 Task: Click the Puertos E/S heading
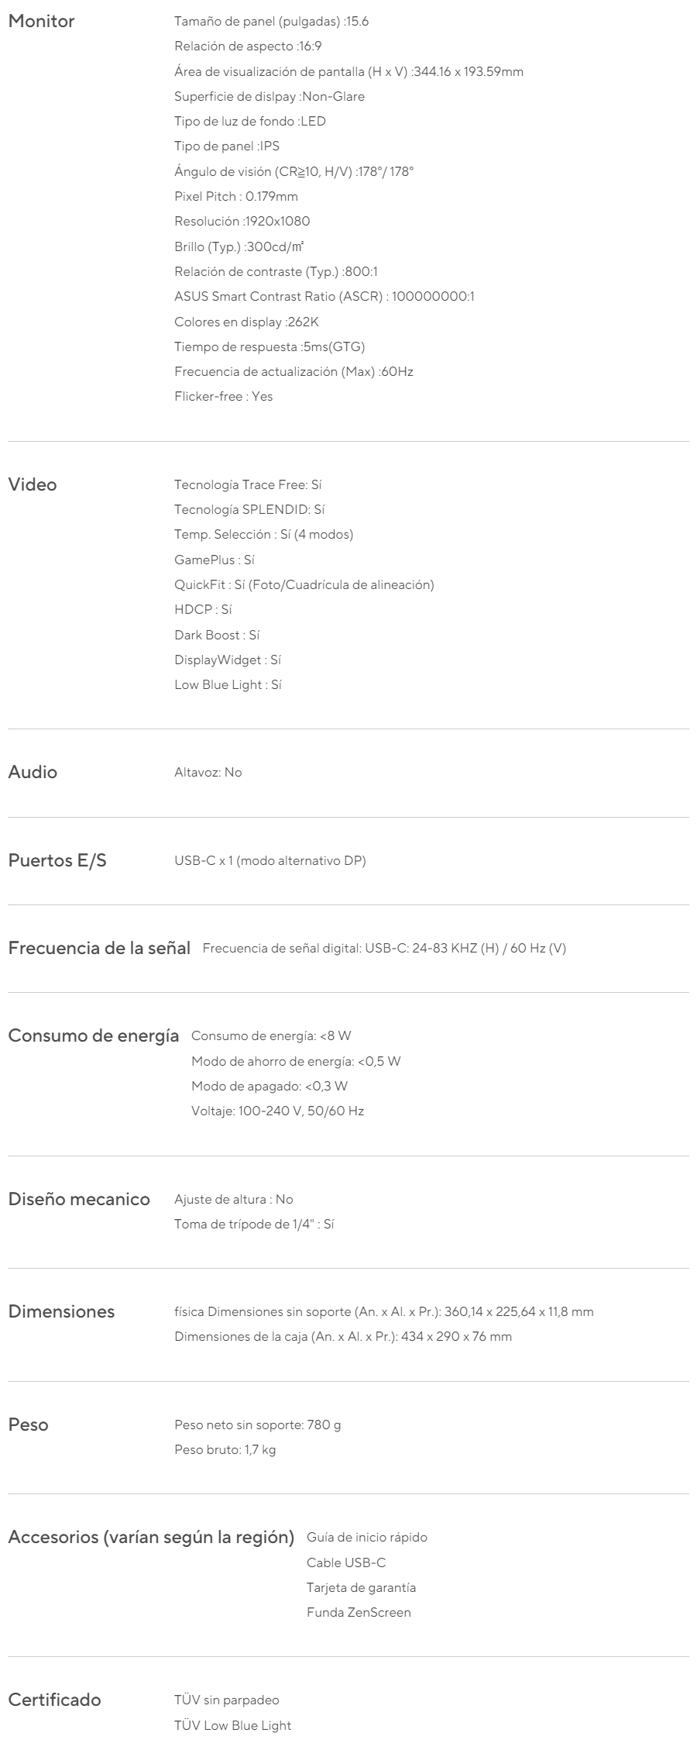(57, 861)
